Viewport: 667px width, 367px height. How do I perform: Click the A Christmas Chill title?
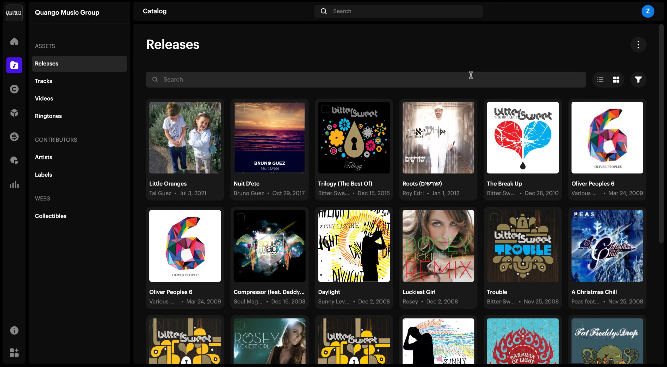(x=594, y=292)
